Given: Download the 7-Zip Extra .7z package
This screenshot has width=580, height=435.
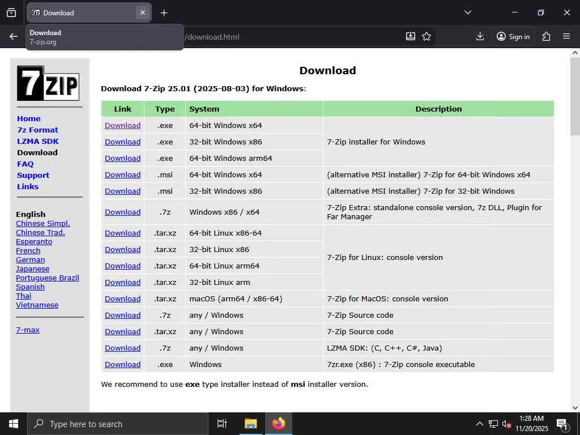Looking at the screenshot, I should pos(122,212).
